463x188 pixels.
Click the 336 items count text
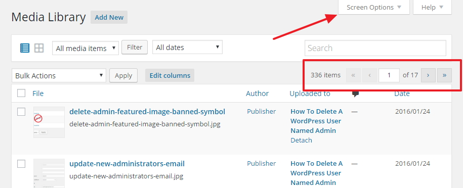(325, 75)
